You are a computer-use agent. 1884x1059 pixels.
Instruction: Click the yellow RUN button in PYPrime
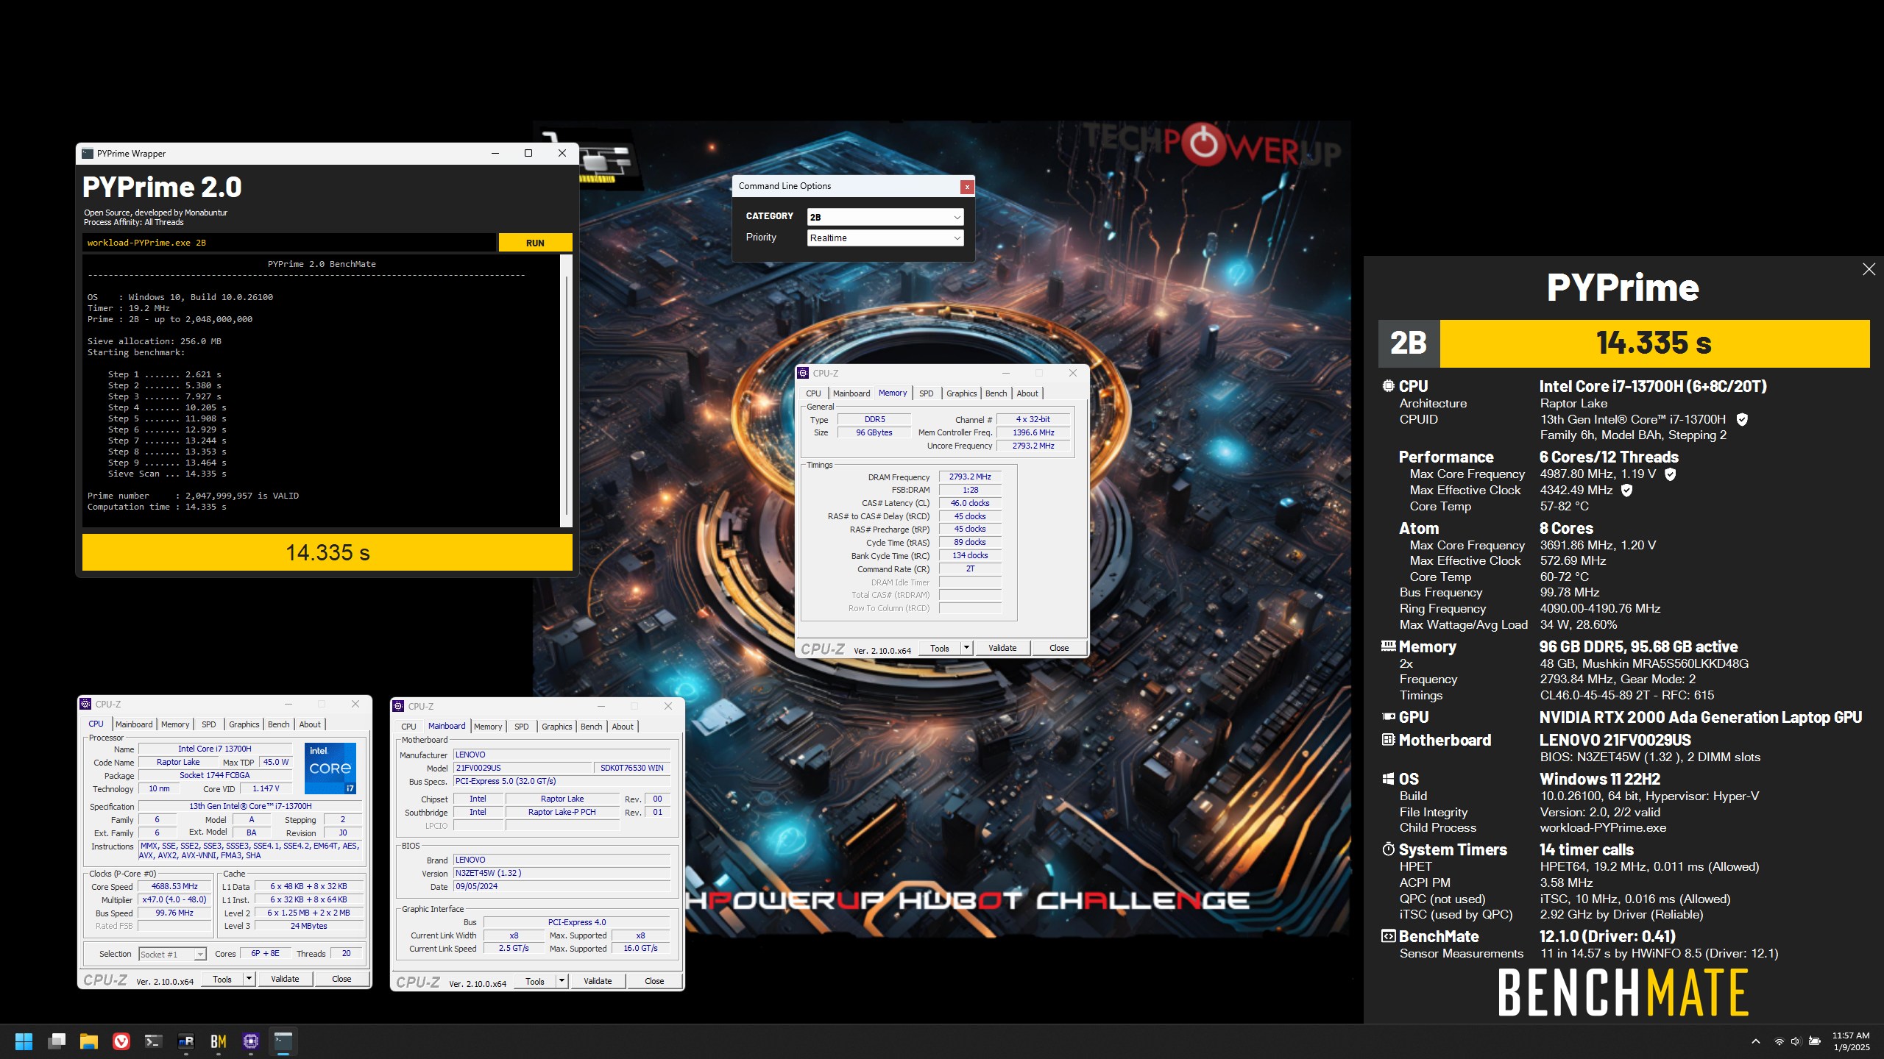pos(535,243)
